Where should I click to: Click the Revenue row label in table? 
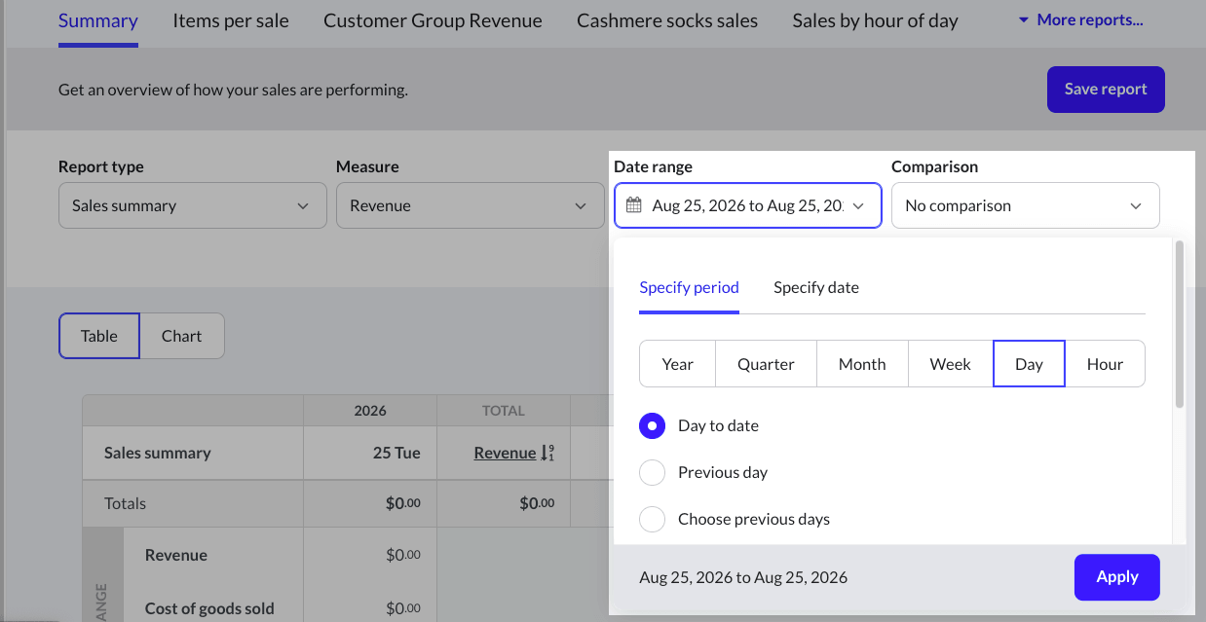[x=176, y=555]
